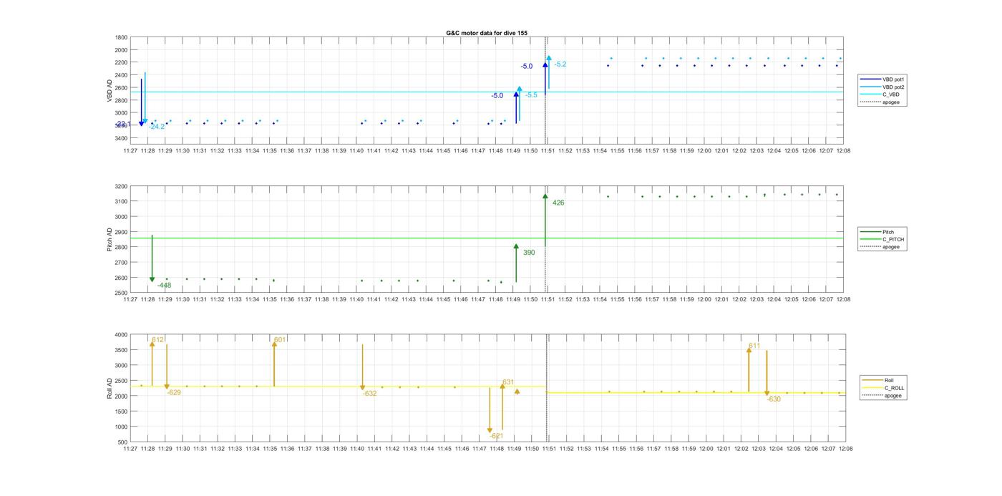The height and width of the screenshot is (496, 1002).
Task: Click the "631" roll data label
Action: tap(508, 382)
